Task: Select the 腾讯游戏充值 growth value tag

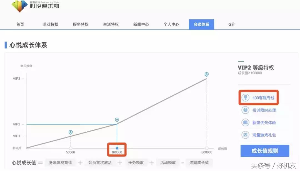Action: coord(60,163)
